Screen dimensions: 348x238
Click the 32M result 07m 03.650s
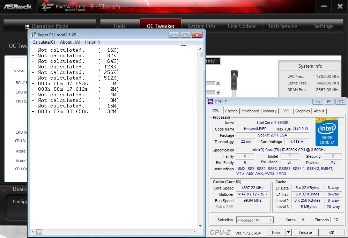[75, 112]
